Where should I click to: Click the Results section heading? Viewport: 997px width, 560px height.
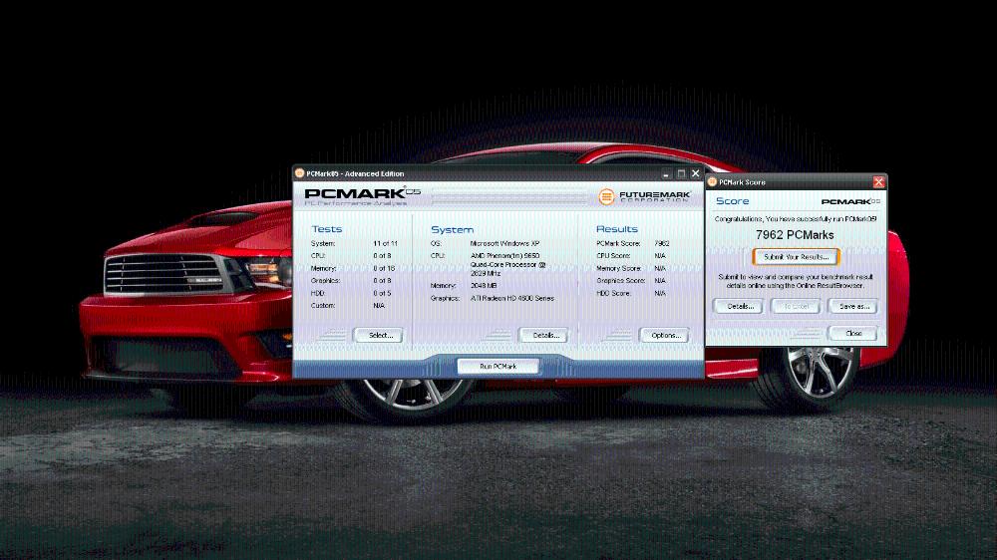(x=616, y=229)
